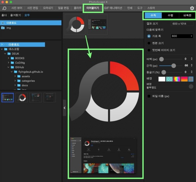This screenshot has width=196, height=182.
Task: Click the img folder icon in favorites
Action: [3, 28]
